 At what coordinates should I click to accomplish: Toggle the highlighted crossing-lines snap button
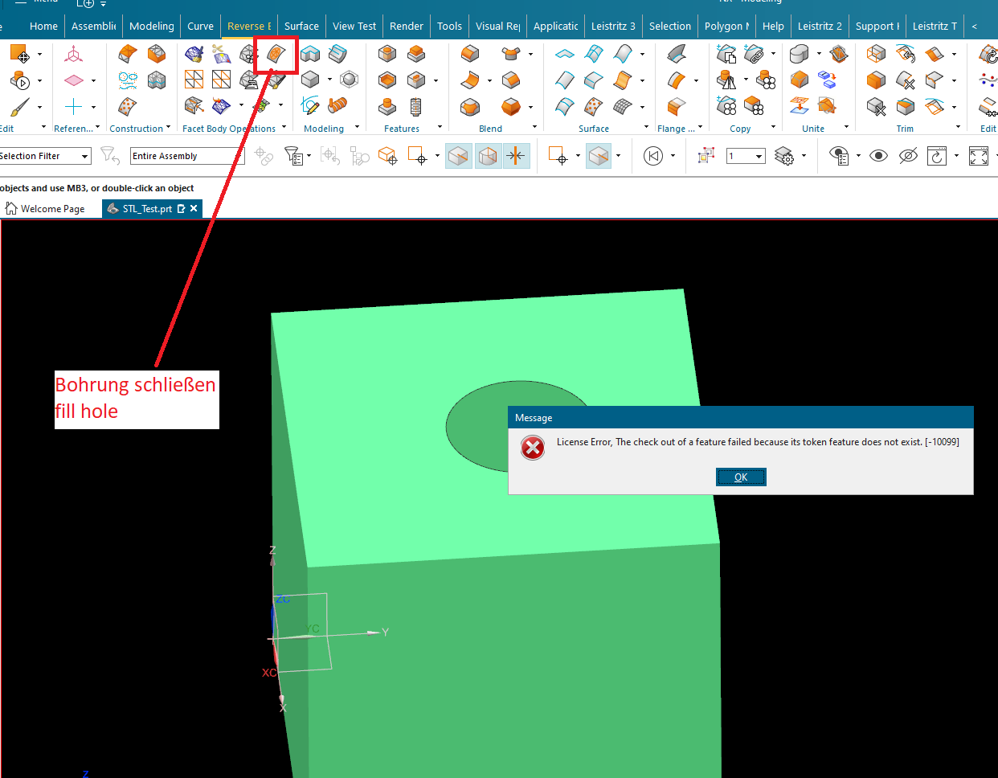pos(517,156)
